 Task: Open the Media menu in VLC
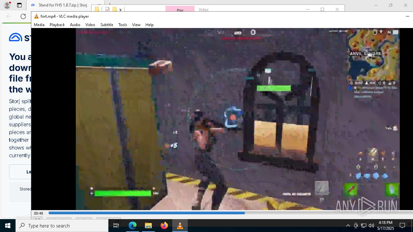point(39,24)
